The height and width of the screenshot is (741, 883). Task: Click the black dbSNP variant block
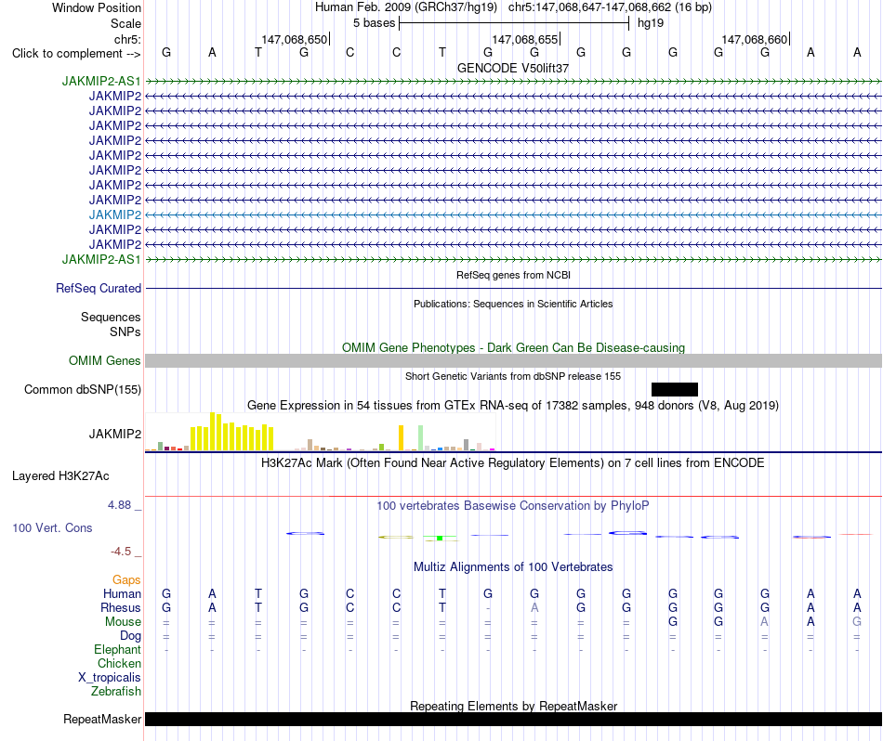[x=674, y=389]
